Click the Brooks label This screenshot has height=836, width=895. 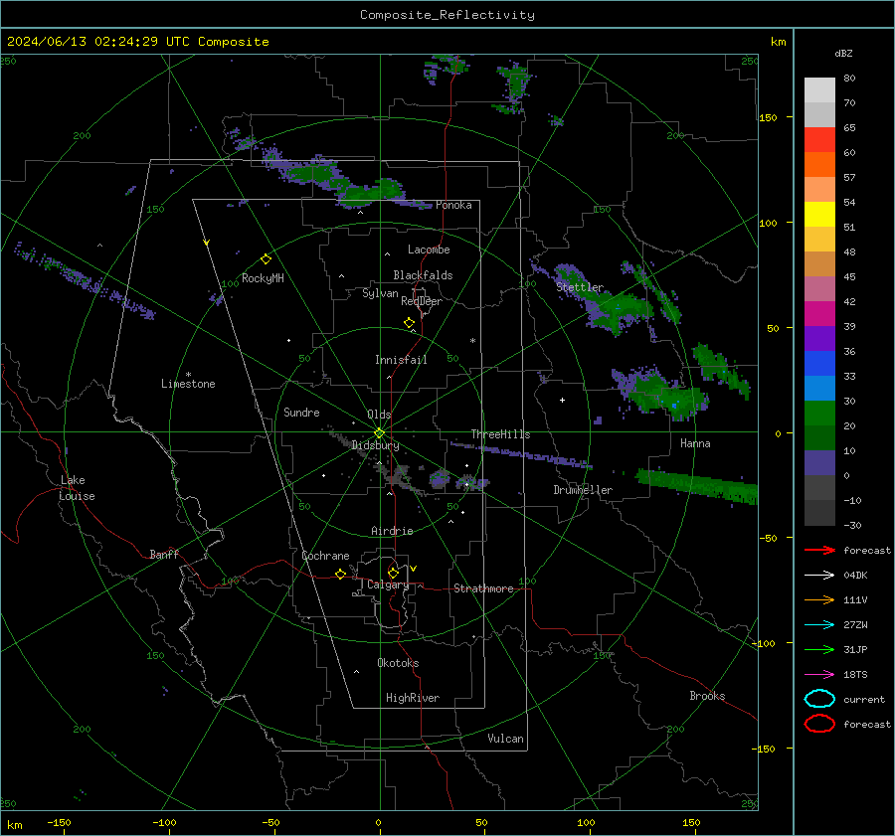(x=707, y=696)
